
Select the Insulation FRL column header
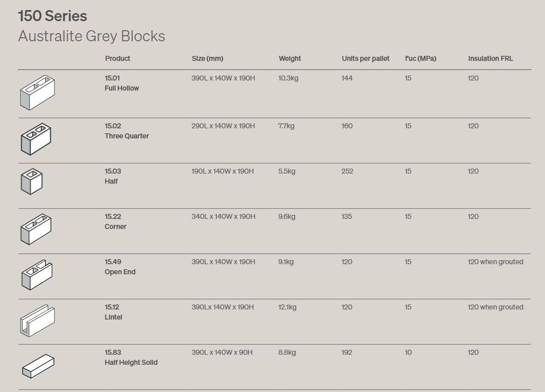(490, 58)
